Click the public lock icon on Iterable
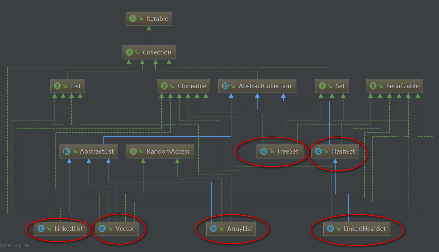This screenshot has height=252, width=439. click(141, 19)
